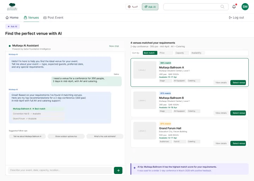Viewport: 254px width, 181px height.
Task: Click the Ask AI header button
Action: [x=150, y=7]
